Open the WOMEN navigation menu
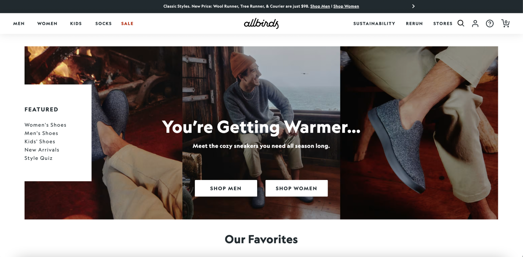The image size is (523, 257). (47, 24)
